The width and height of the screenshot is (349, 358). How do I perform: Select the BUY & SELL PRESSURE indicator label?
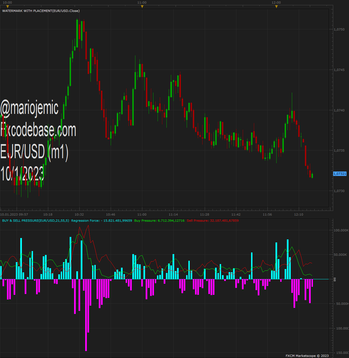36,221
